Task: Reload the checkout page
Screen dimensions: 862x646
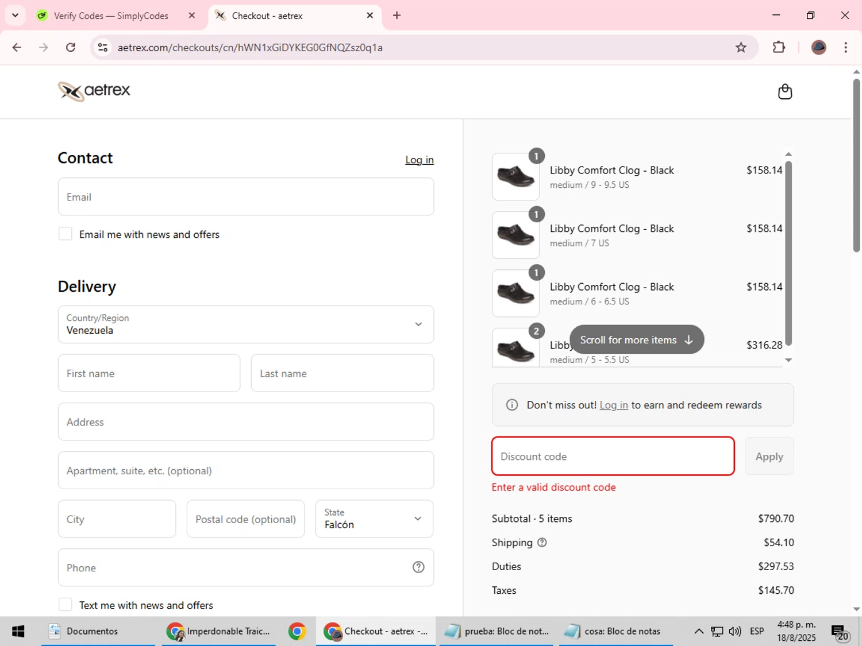Action: (71, 47)
